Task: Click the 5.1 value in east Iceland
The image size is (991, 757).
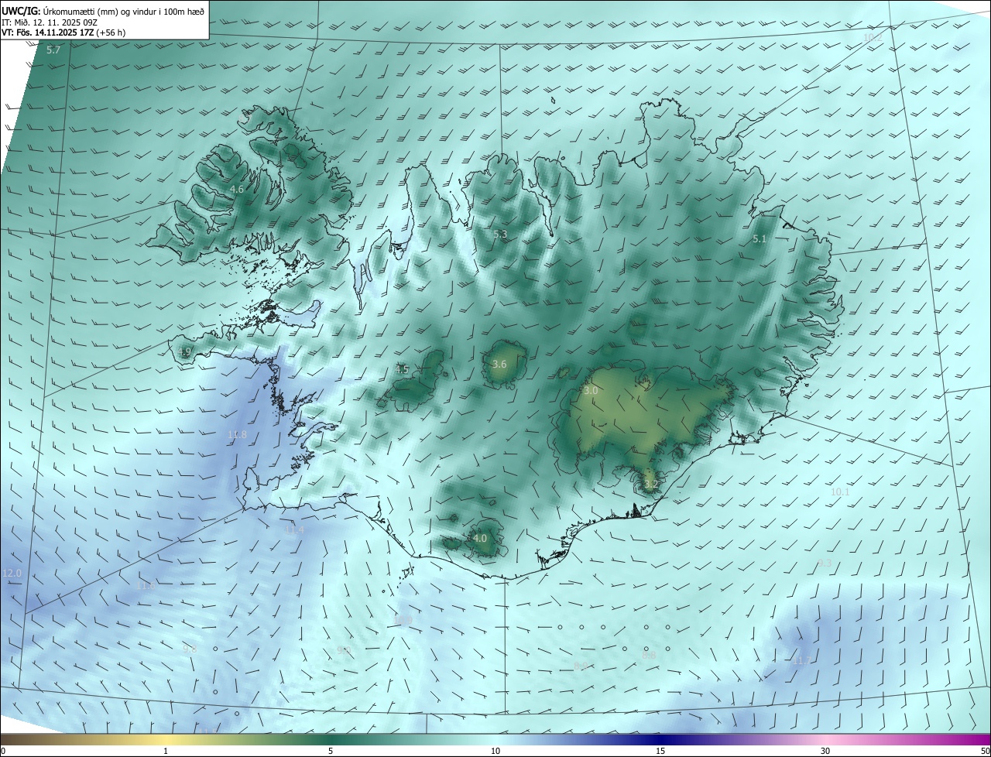Action: point(760,239)
